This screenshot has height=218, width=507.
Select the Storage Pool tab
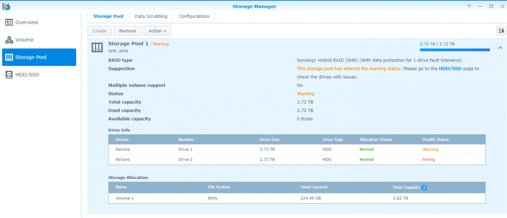[x=108, y=16]
